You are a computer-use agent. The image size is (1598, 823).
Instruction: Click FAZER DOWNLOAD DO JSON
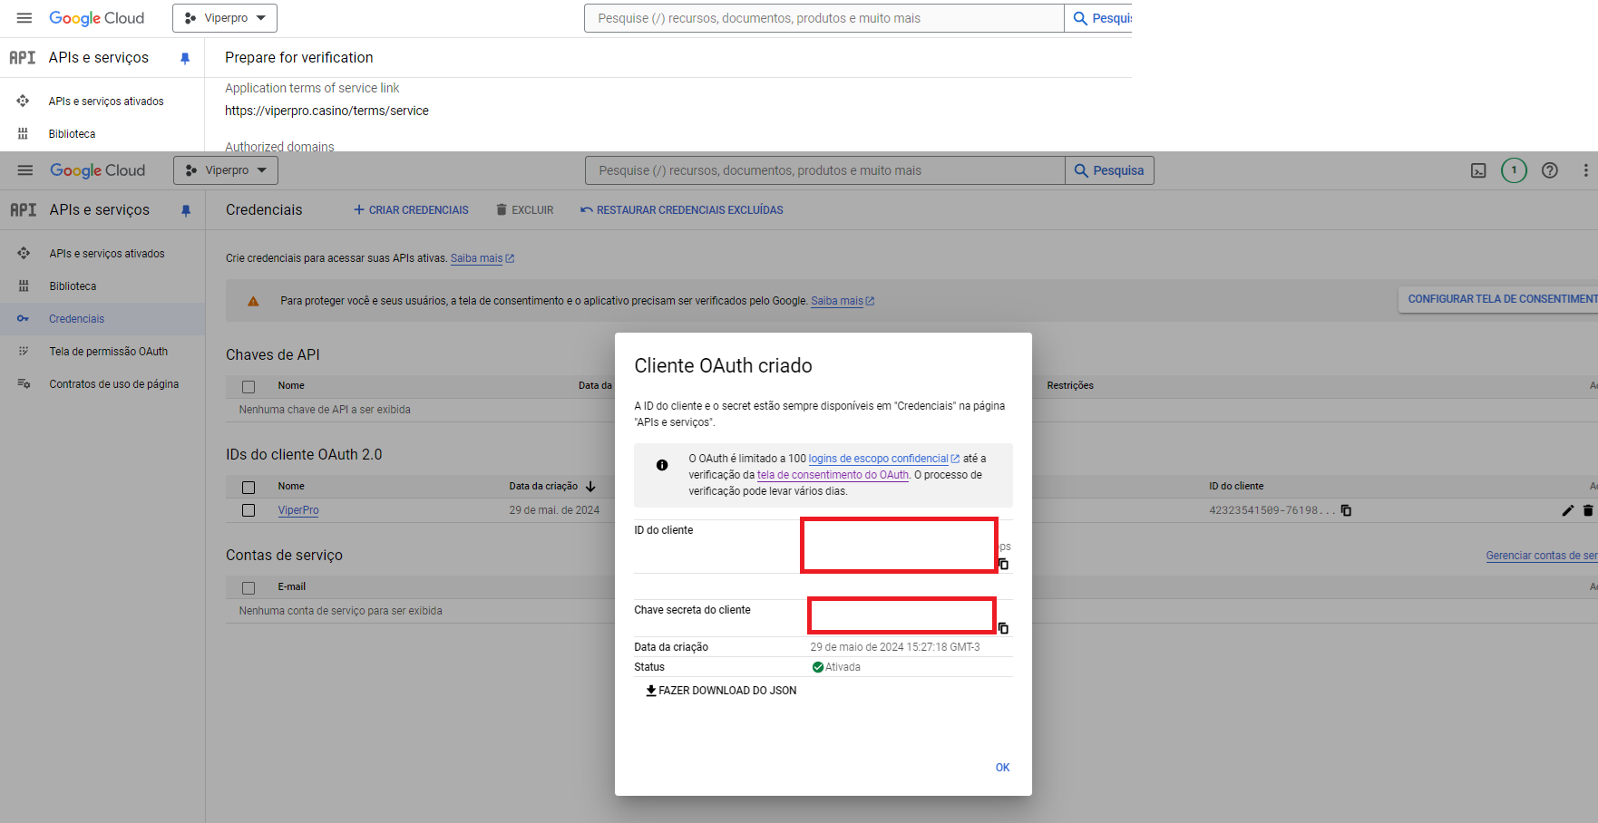[721, 691]
